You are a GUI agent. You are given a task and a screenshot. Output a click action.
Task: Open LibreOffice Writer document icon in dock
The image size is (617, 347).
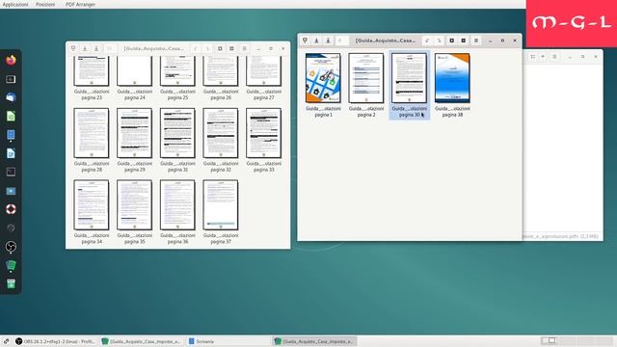click(x=11, y=153)
